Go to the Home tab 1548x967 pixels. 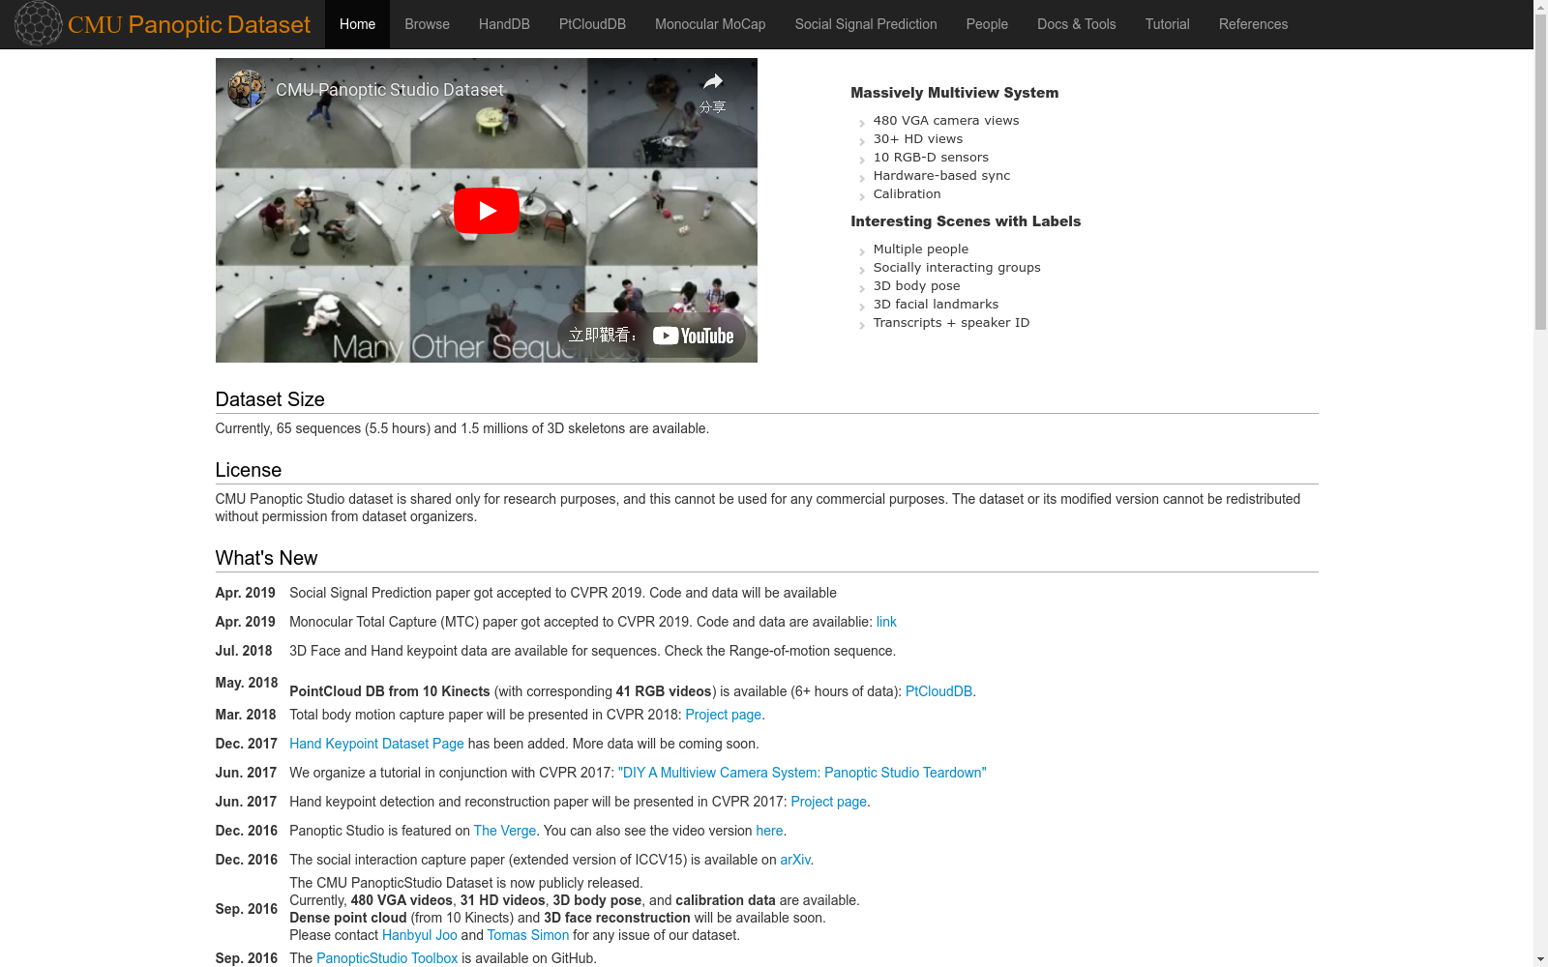coord(357,24)
